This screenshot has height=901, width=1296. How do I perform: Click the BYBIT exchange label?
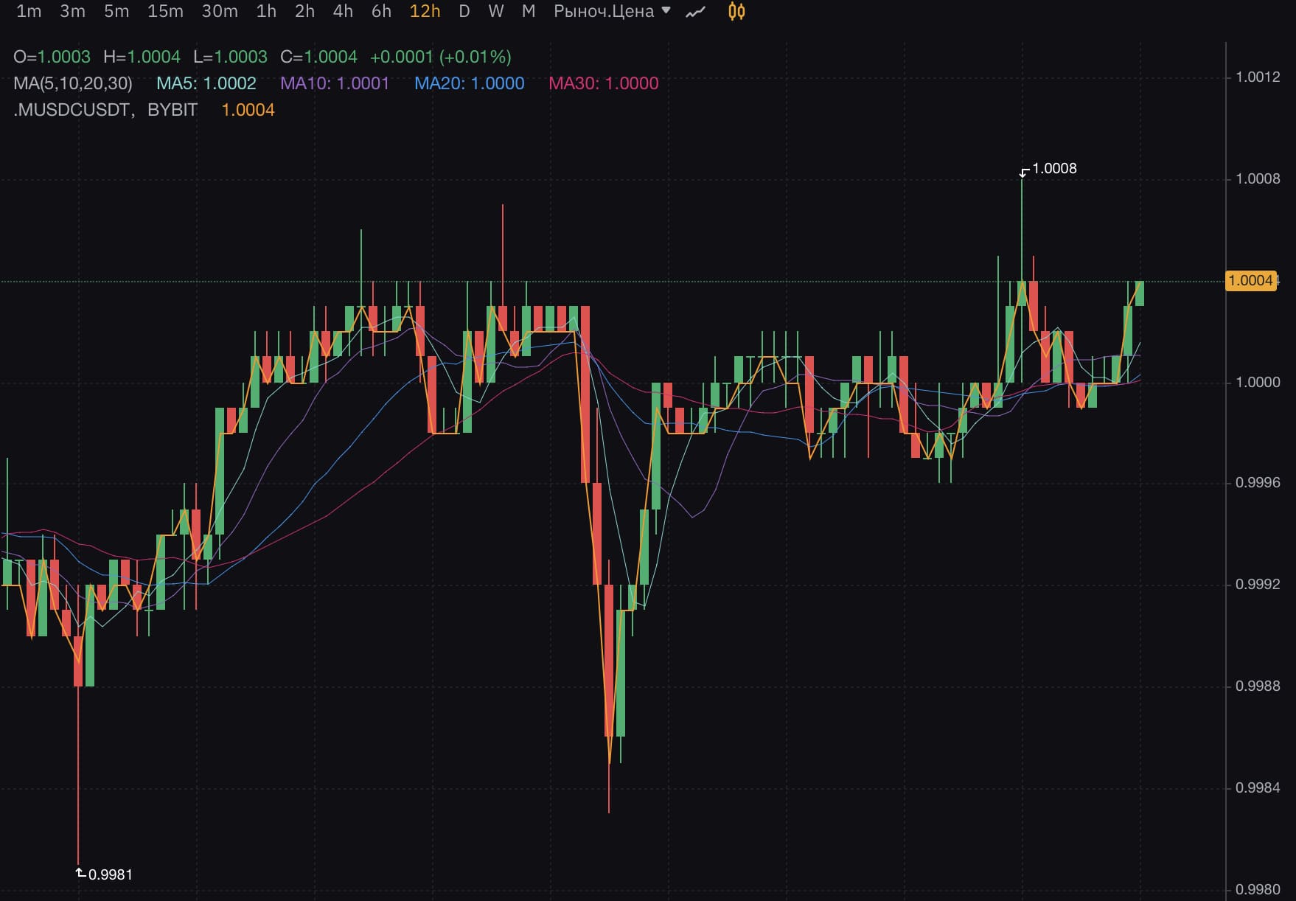point(173,110)
